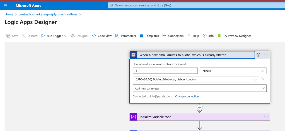The width and height of the screenshot is (285, 131).
Task: Expand the Run Trigger dropdown chevron
Action: click(66, 36)
